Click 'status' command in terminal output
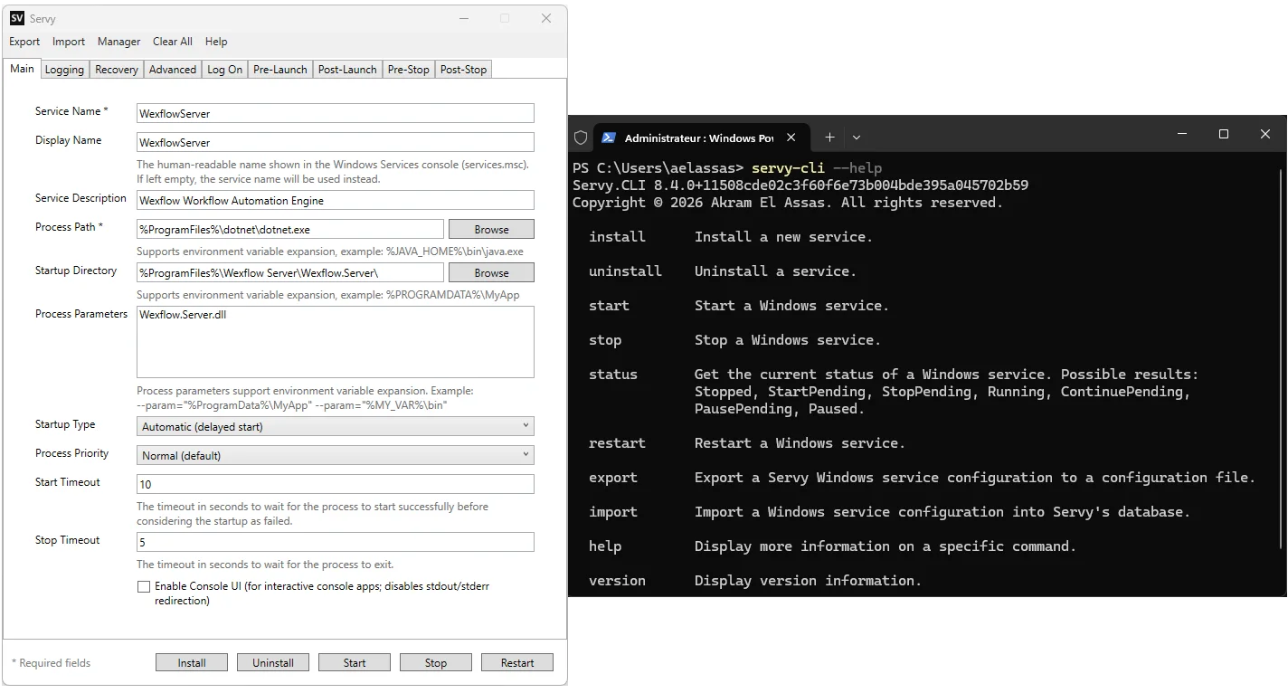This screenshot has height=693, width=1288. tap(613, 375)
